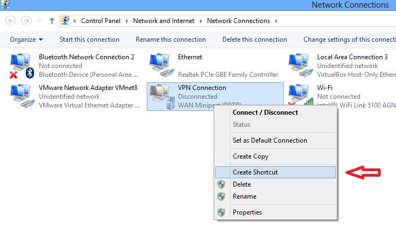Expand the breadcrumb arrow after Control Panel

pos(128,21)
